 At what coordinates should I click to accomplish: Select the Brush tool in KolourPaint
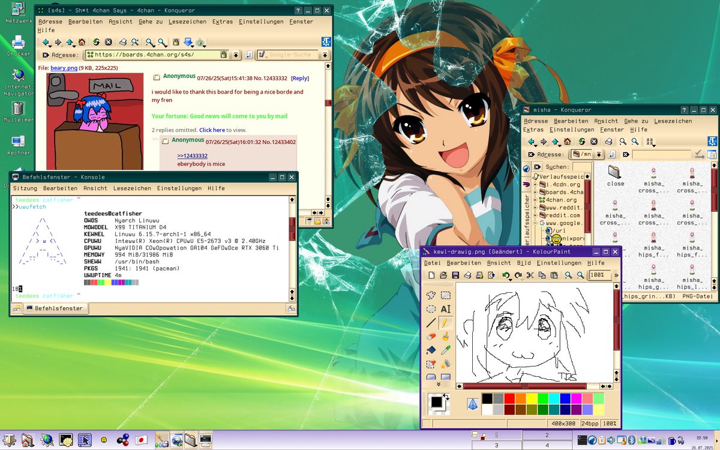point(446,337)
